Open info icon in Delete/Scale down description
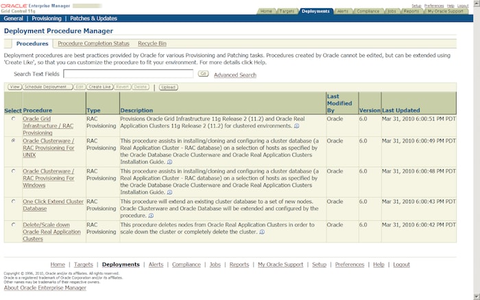The height and width of the screenshot is (300, 480). click(262, 232)
